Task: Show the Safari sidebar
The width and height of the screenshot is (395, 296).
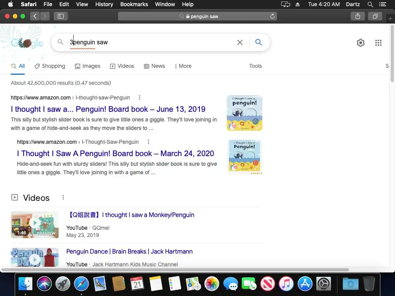Action: click(x=61, y=16)
